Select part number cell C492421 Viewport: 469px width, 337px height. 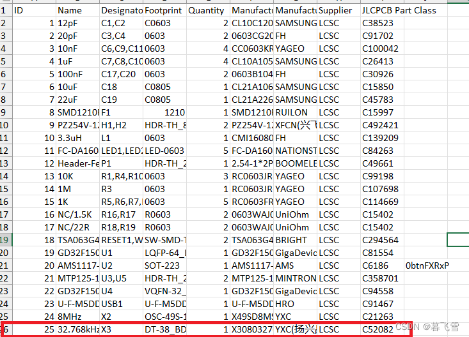(382, 125)
